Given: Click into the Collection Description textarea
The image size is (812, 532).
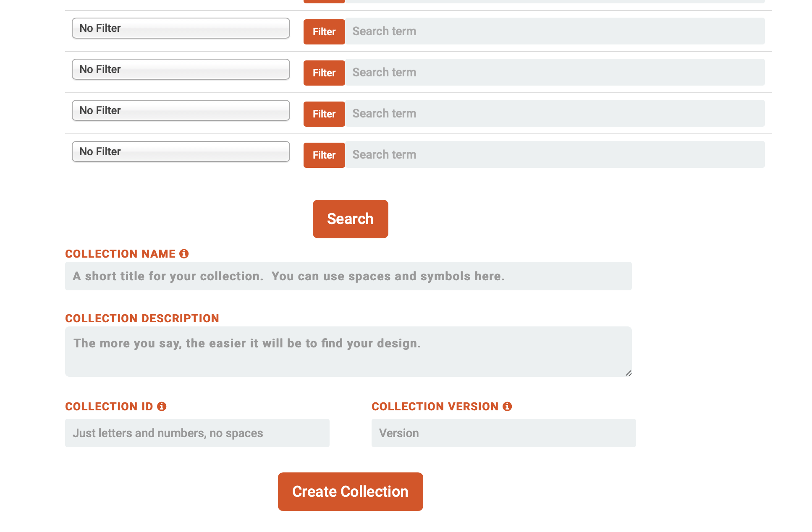Looking at the screenshot, I should pos(348,352).
